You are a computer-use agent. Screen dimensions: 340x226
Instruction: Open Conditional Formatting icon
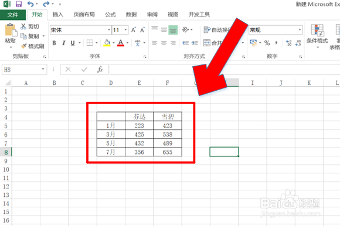tap(317, 30)
